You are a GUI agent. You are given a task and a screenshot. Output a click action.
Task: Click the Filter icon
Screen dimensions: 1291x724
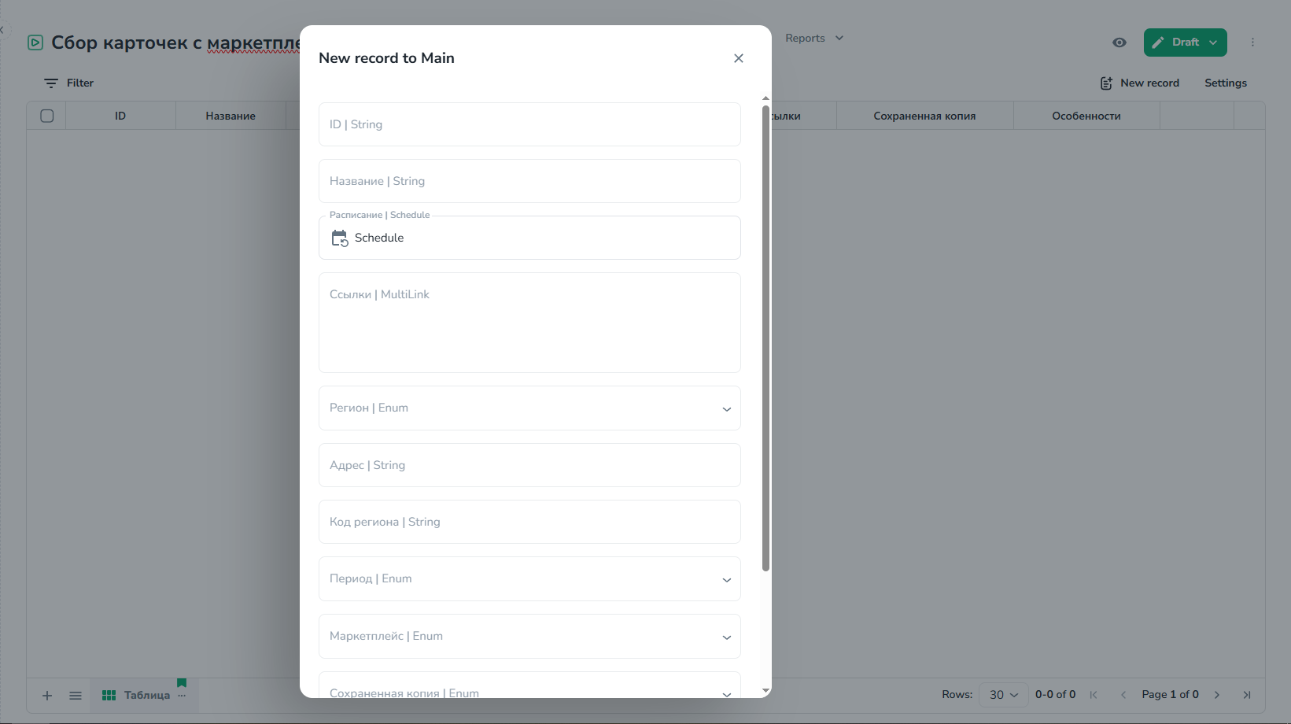tap(51, 83)
